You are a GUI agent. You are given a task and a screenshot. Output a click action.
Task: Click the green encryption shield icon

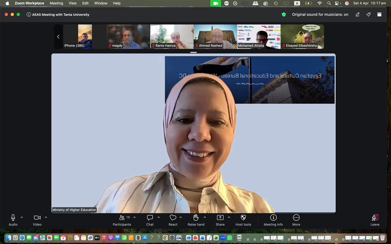click(x=284, y=14)
